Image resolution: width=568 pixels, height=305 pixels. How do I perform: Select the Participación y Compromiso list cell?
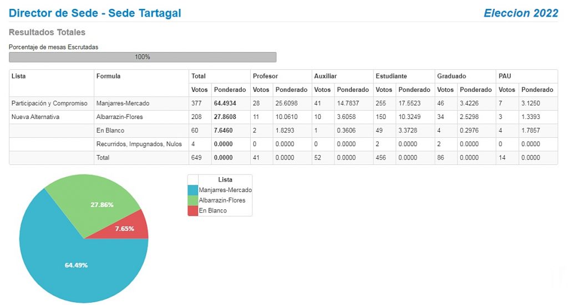(49, 104)
